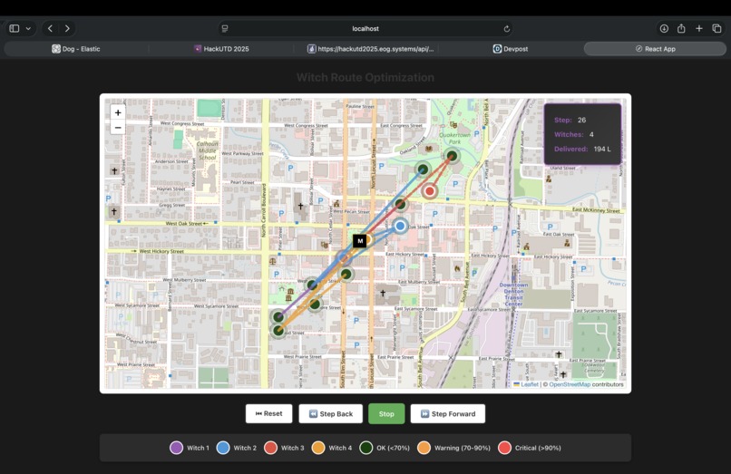
Task: Go forward with the browser forward arrow
Action: click(67, 28)
